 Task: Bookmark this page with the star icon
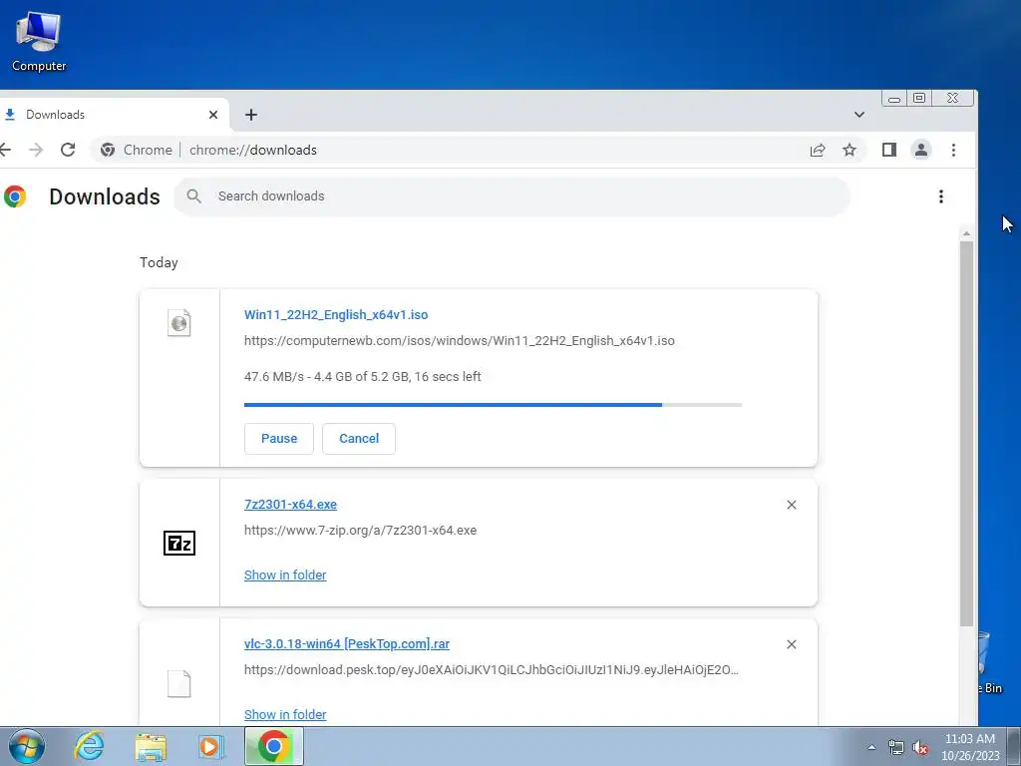850,150
